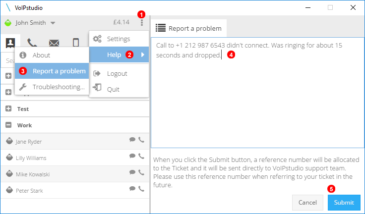Message Mike Kowalski with chat icon

pyautogui.click(x=132, y=172)
